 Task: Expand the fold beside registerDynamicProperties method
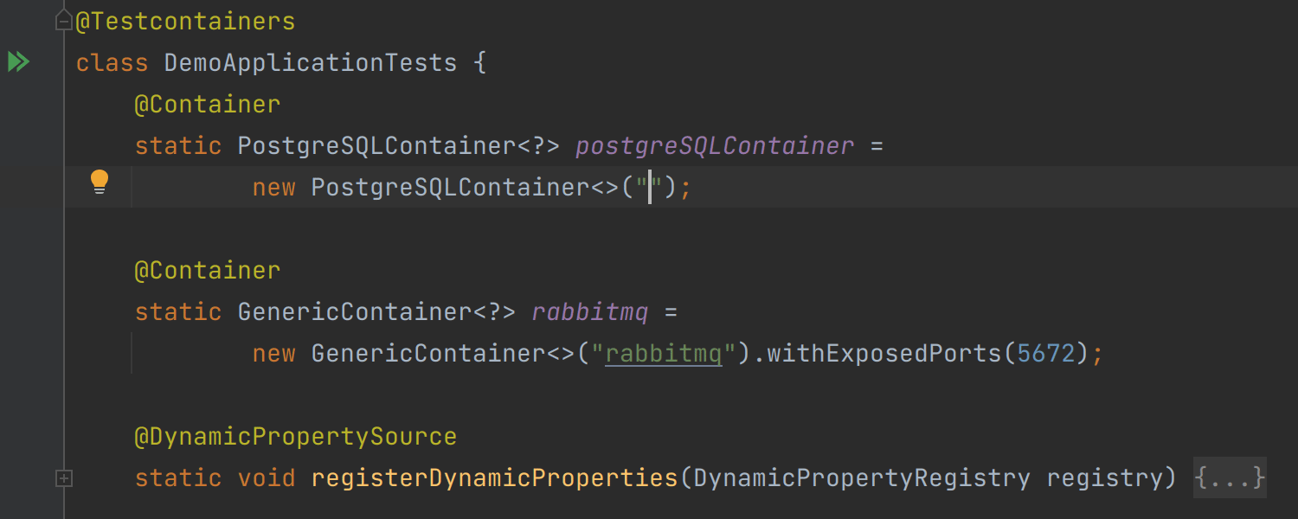(x=63, y=477)
